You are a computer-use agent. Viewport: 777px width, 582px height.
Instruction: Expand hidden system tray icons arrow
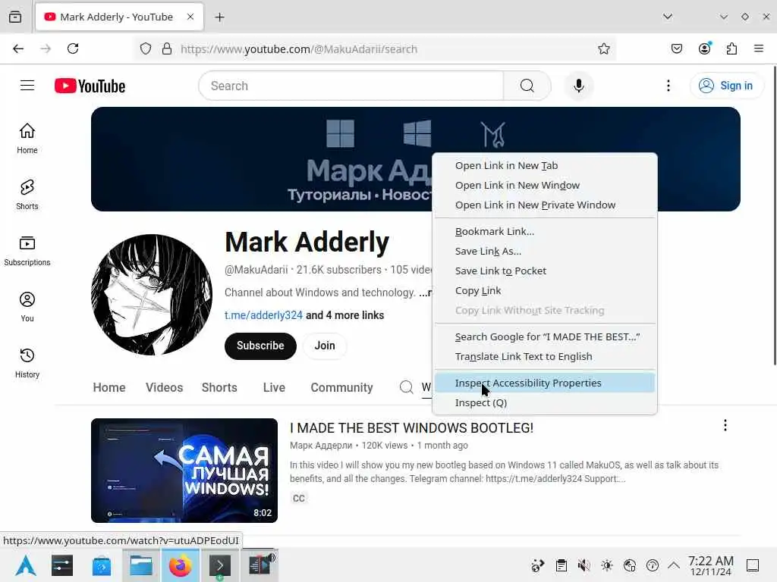(674, 565)
